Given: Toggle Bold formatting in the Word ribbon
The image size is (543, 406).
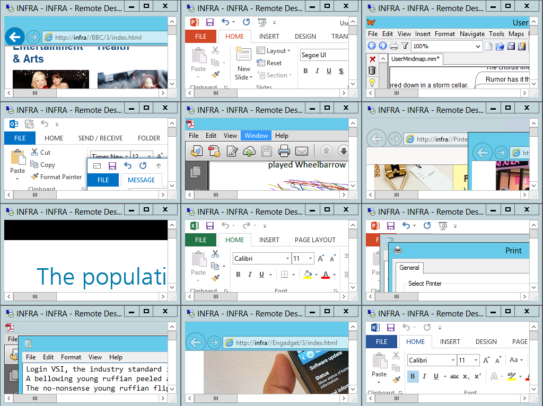Looking at the screenshot, I should (x=413, y=376).
